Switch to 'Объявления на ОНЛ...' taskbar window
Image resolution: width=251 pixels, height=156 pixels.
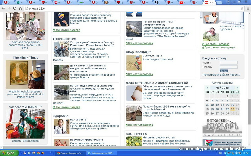point(102,153)
